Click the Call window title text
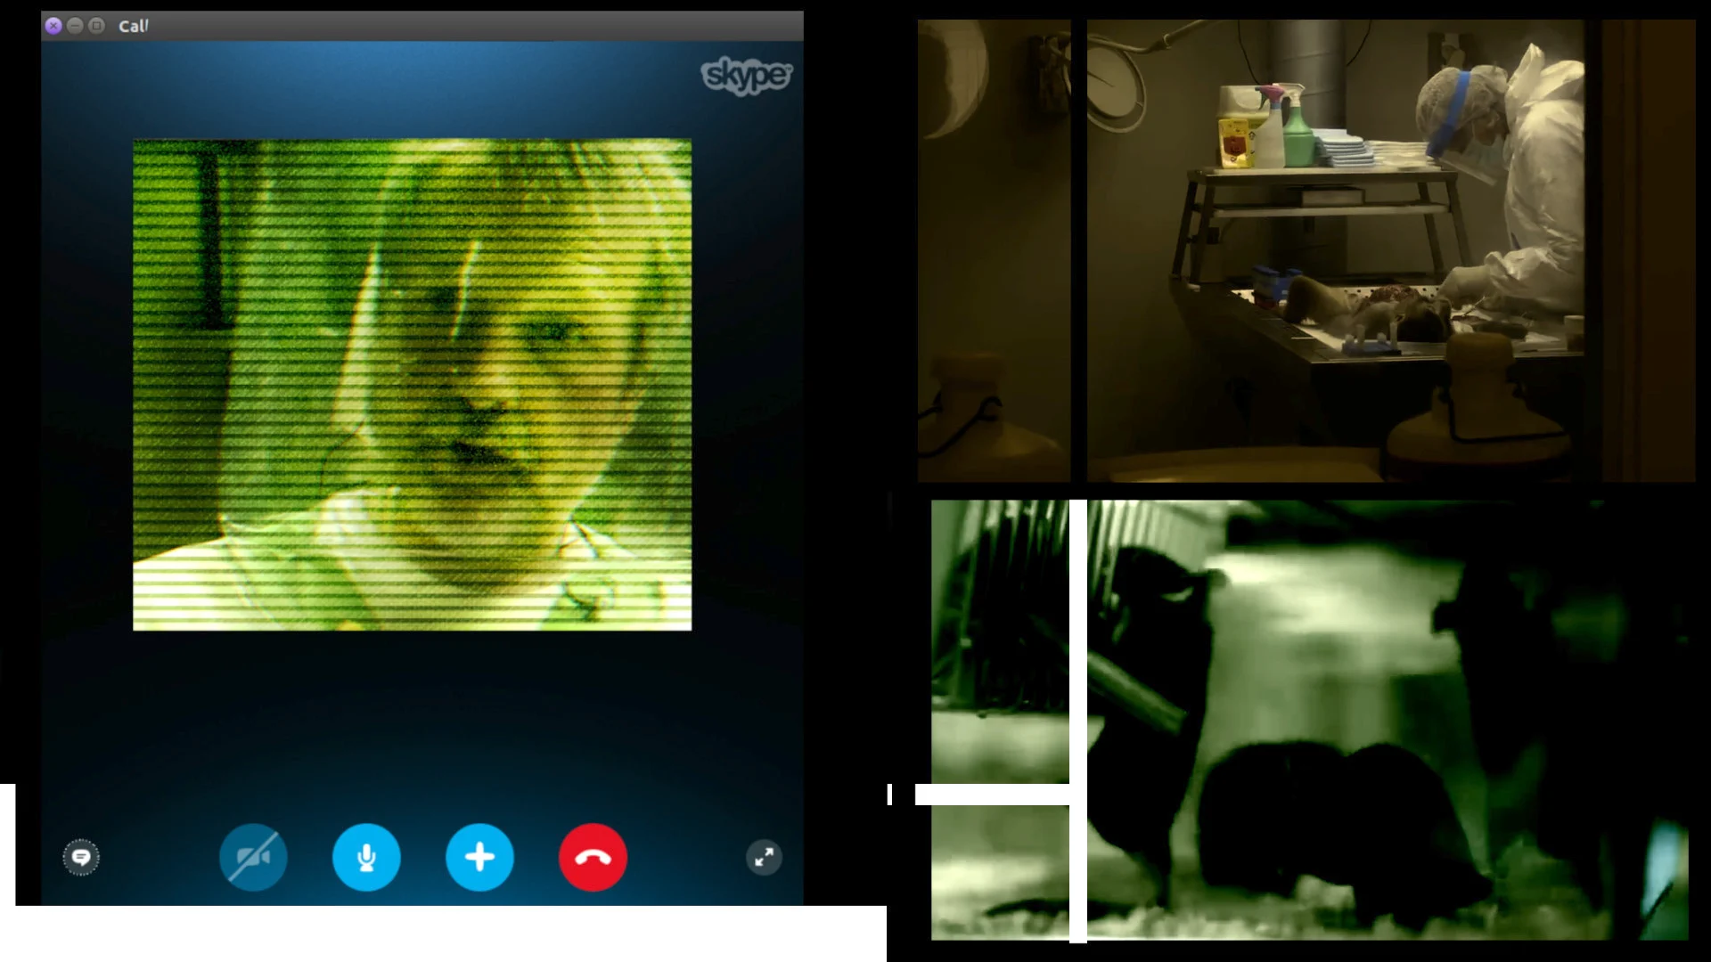Viewport: 1711px width, 962px height. point(134,26)
